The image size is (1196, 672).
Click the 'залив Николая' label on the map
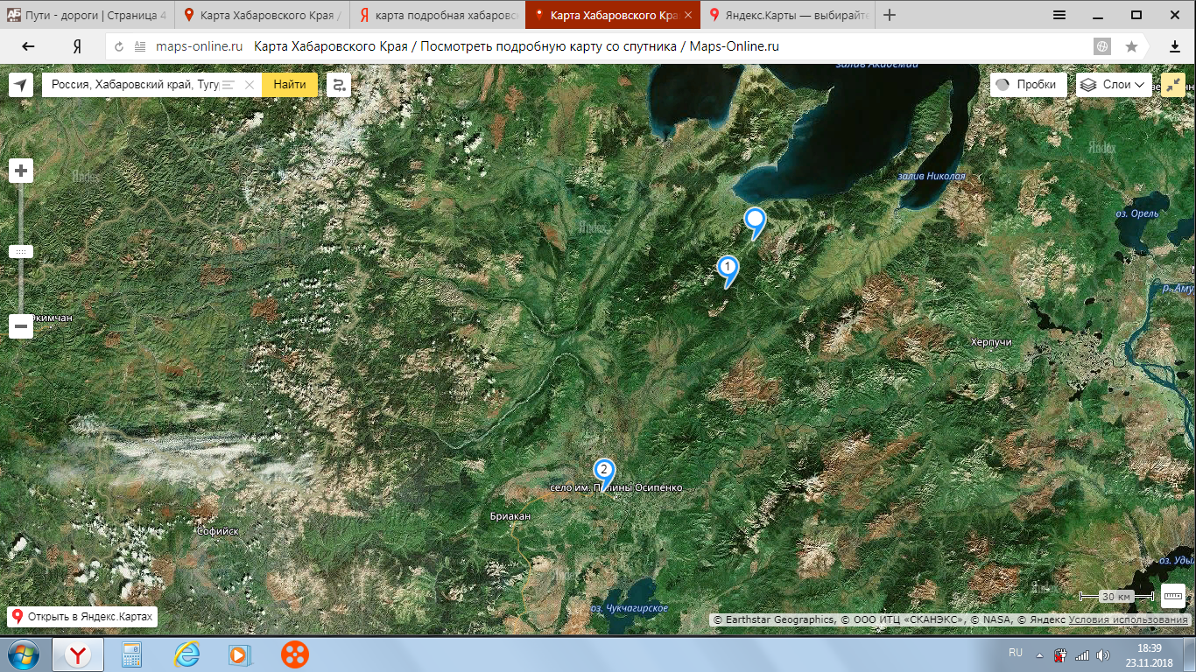[932, 177]
